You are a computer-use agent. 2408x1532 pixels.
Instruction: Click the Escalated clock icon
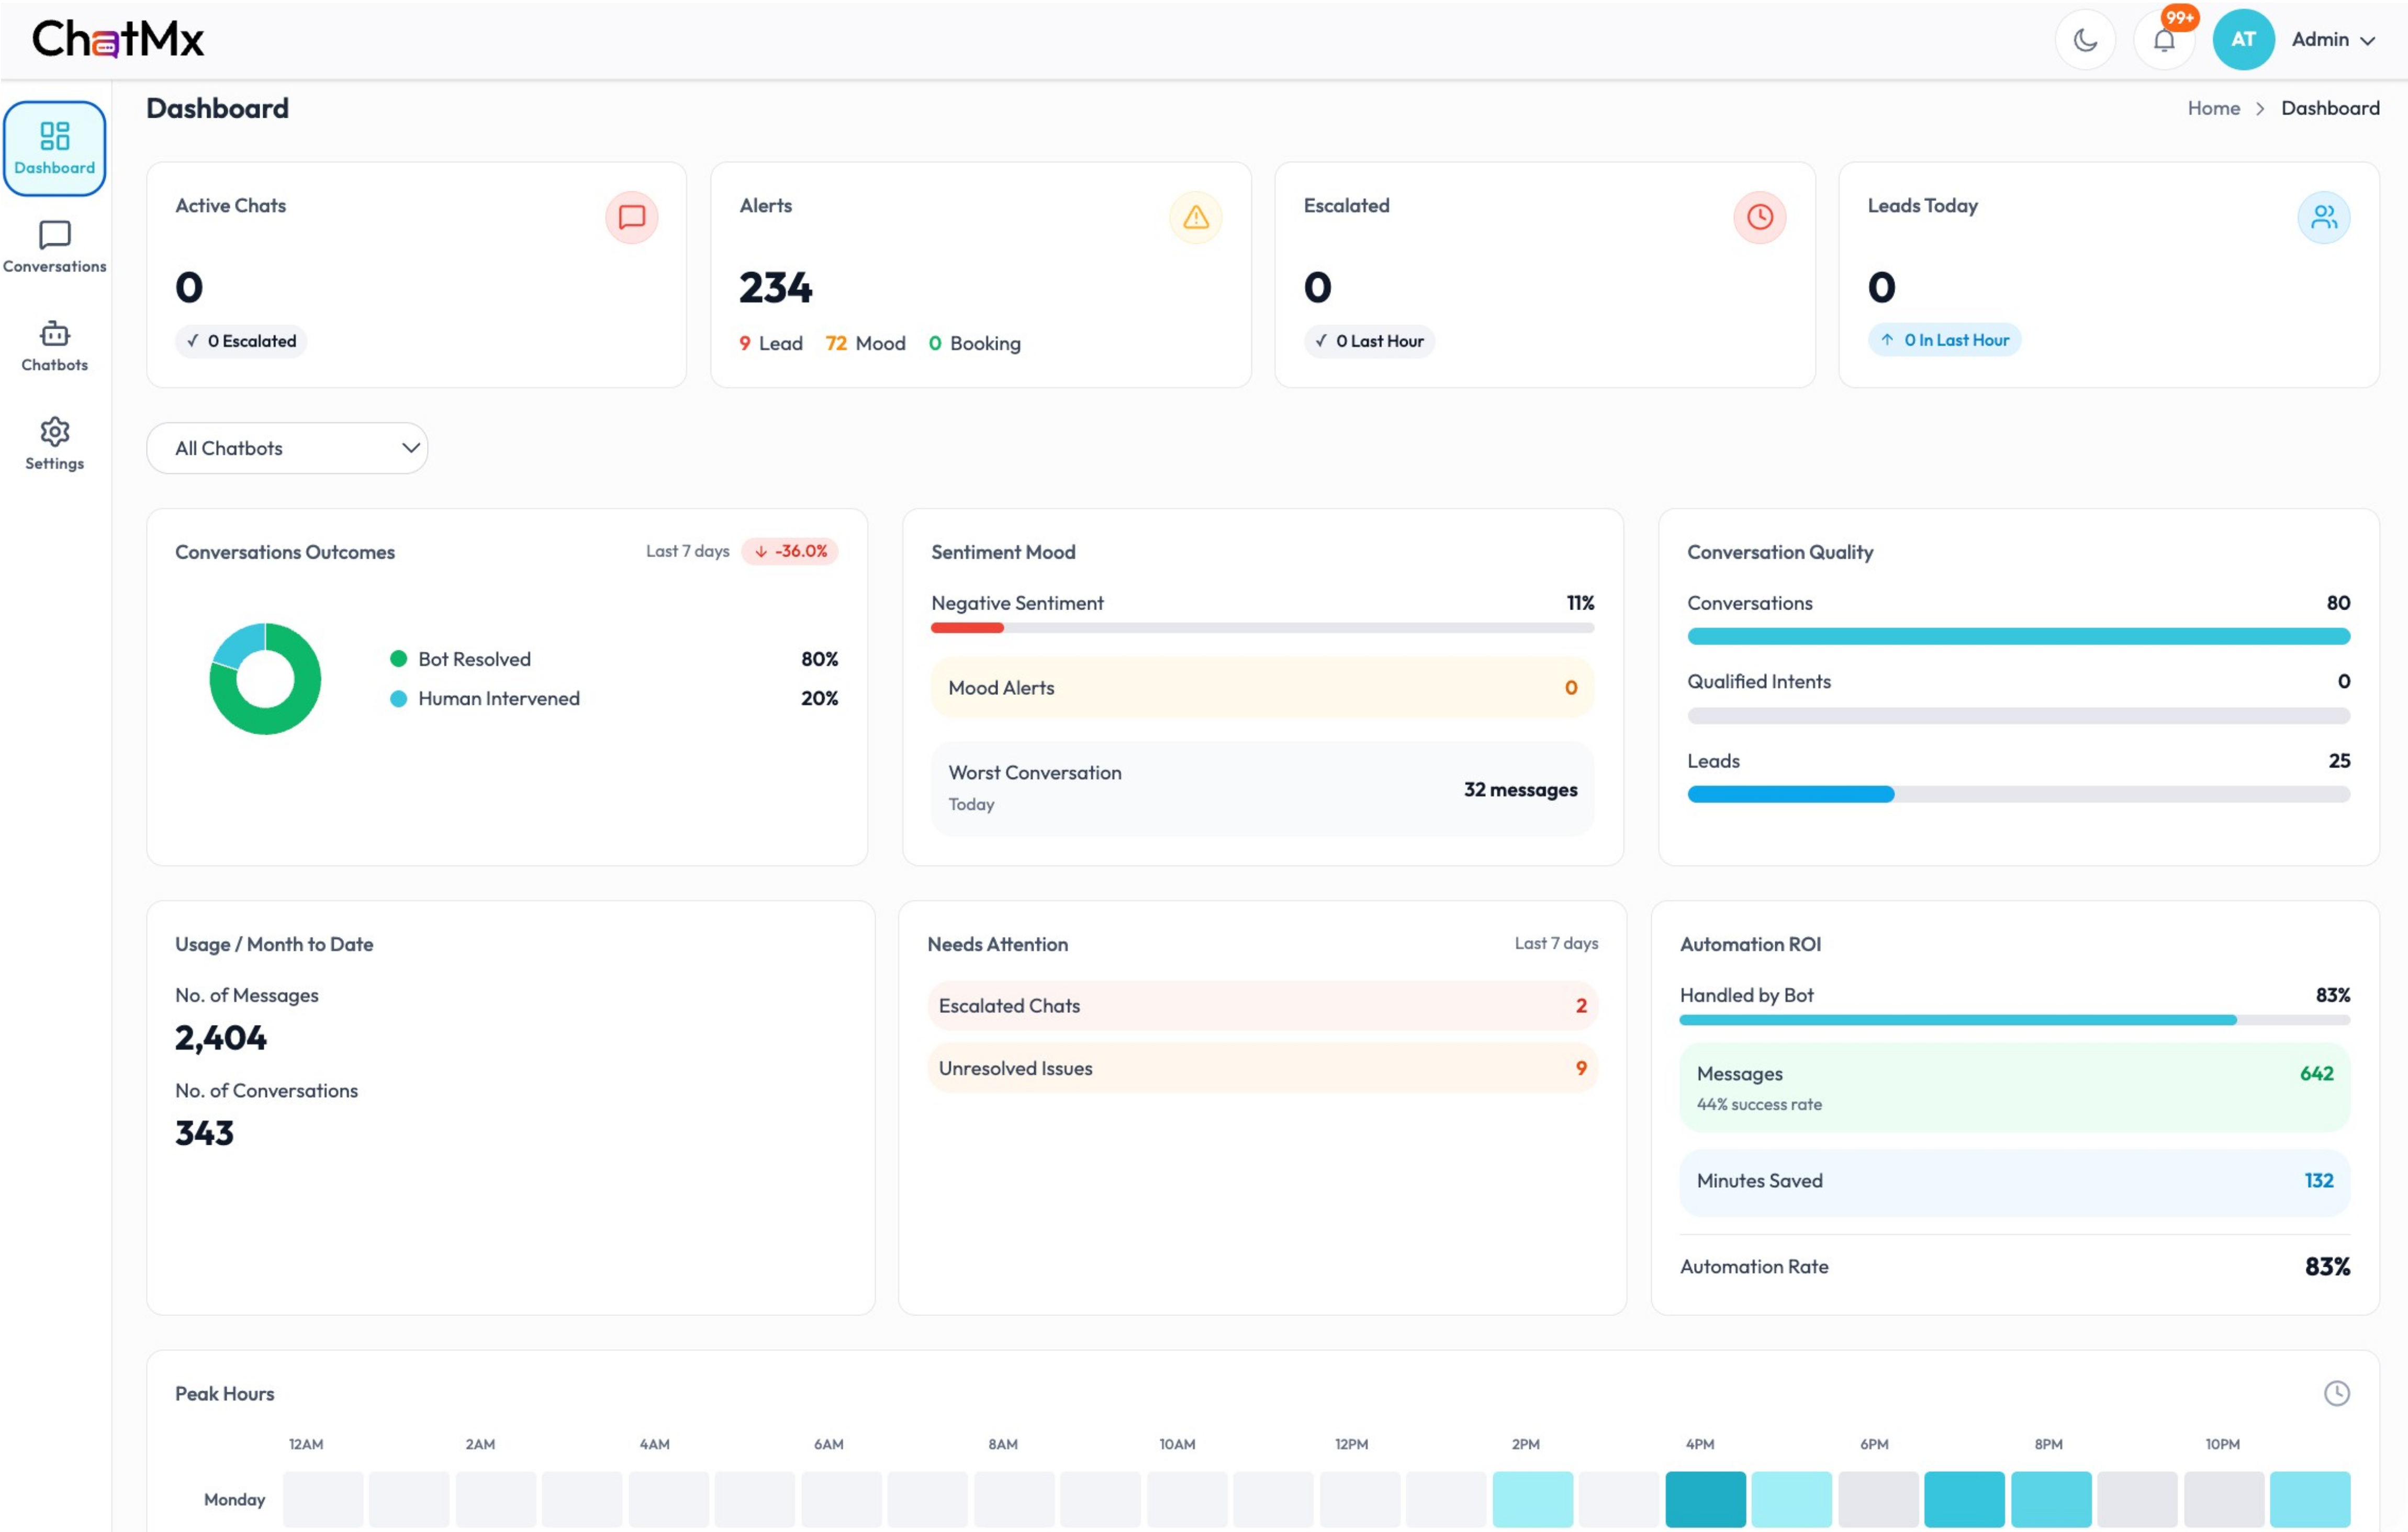[1759, 217]
